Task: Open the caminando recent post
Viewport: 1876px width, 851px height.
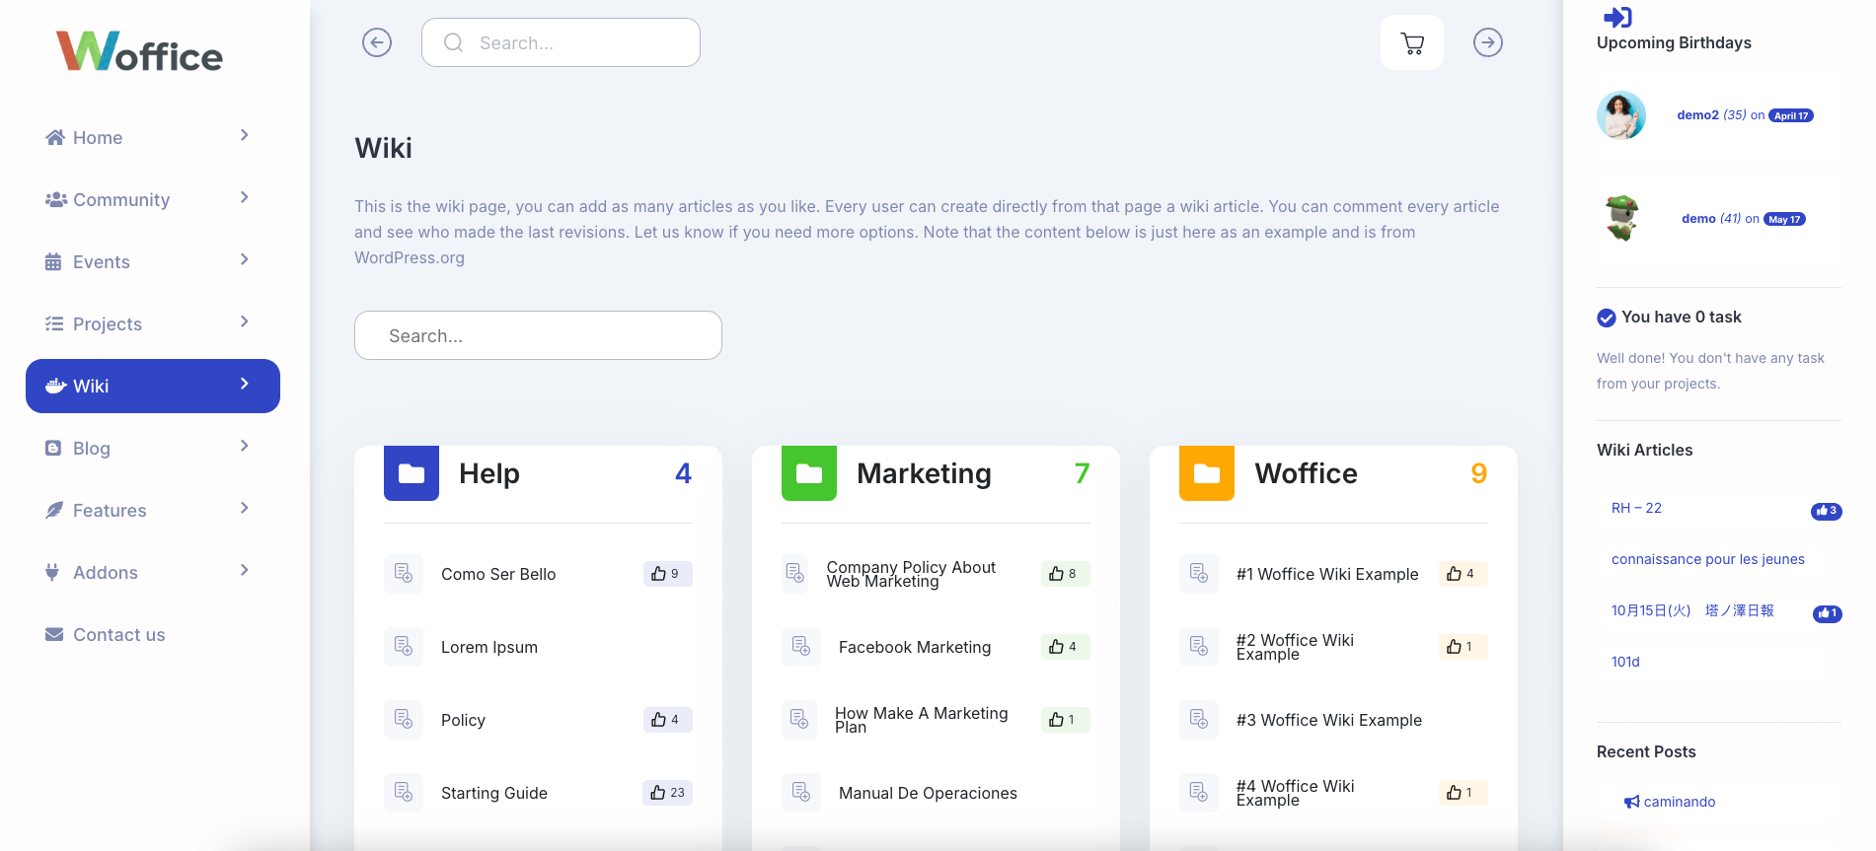Action: [x=1680, y=802]
